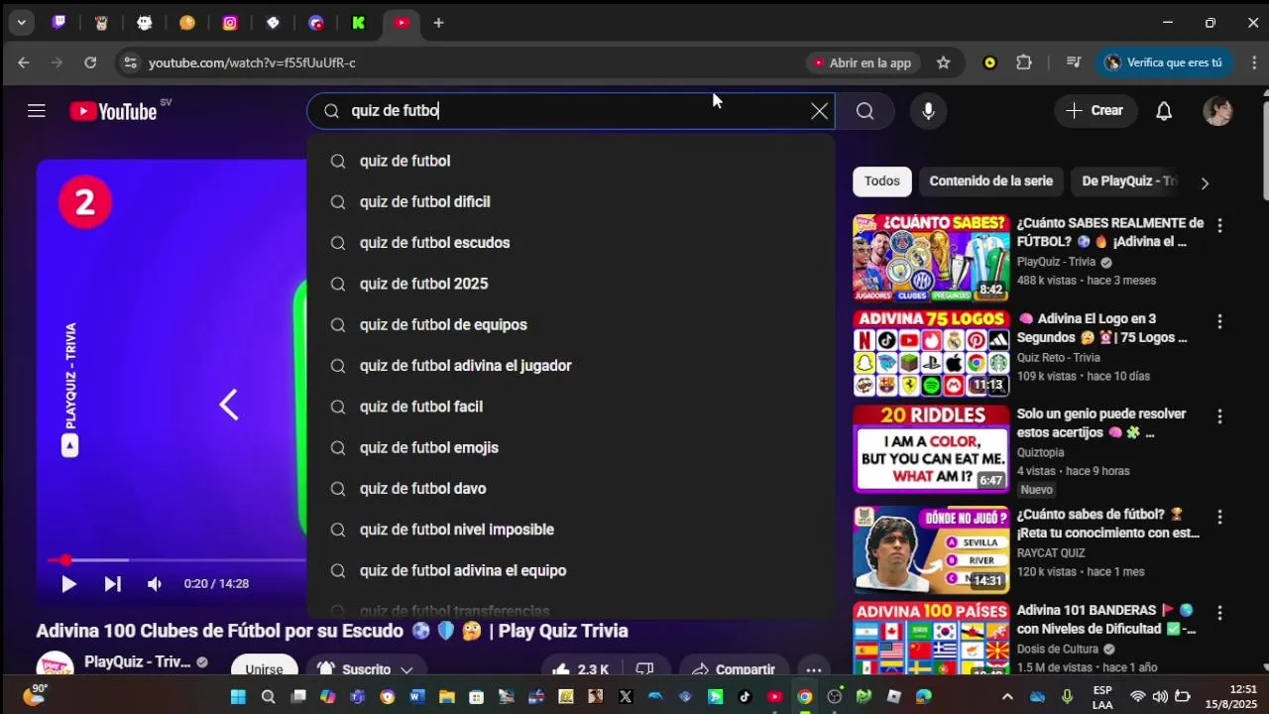Screen dimensions: 1269x714
Task: Open RAYCAT QUIZ 'Dónde no jugó' thumbnail
Action: [931, 550]
